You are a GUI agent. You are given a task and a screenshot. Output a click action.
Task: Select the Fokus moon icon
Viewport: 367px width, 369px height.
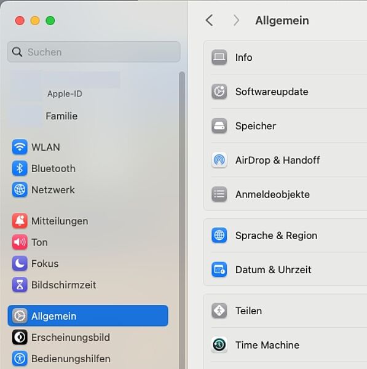coord(20,263)
